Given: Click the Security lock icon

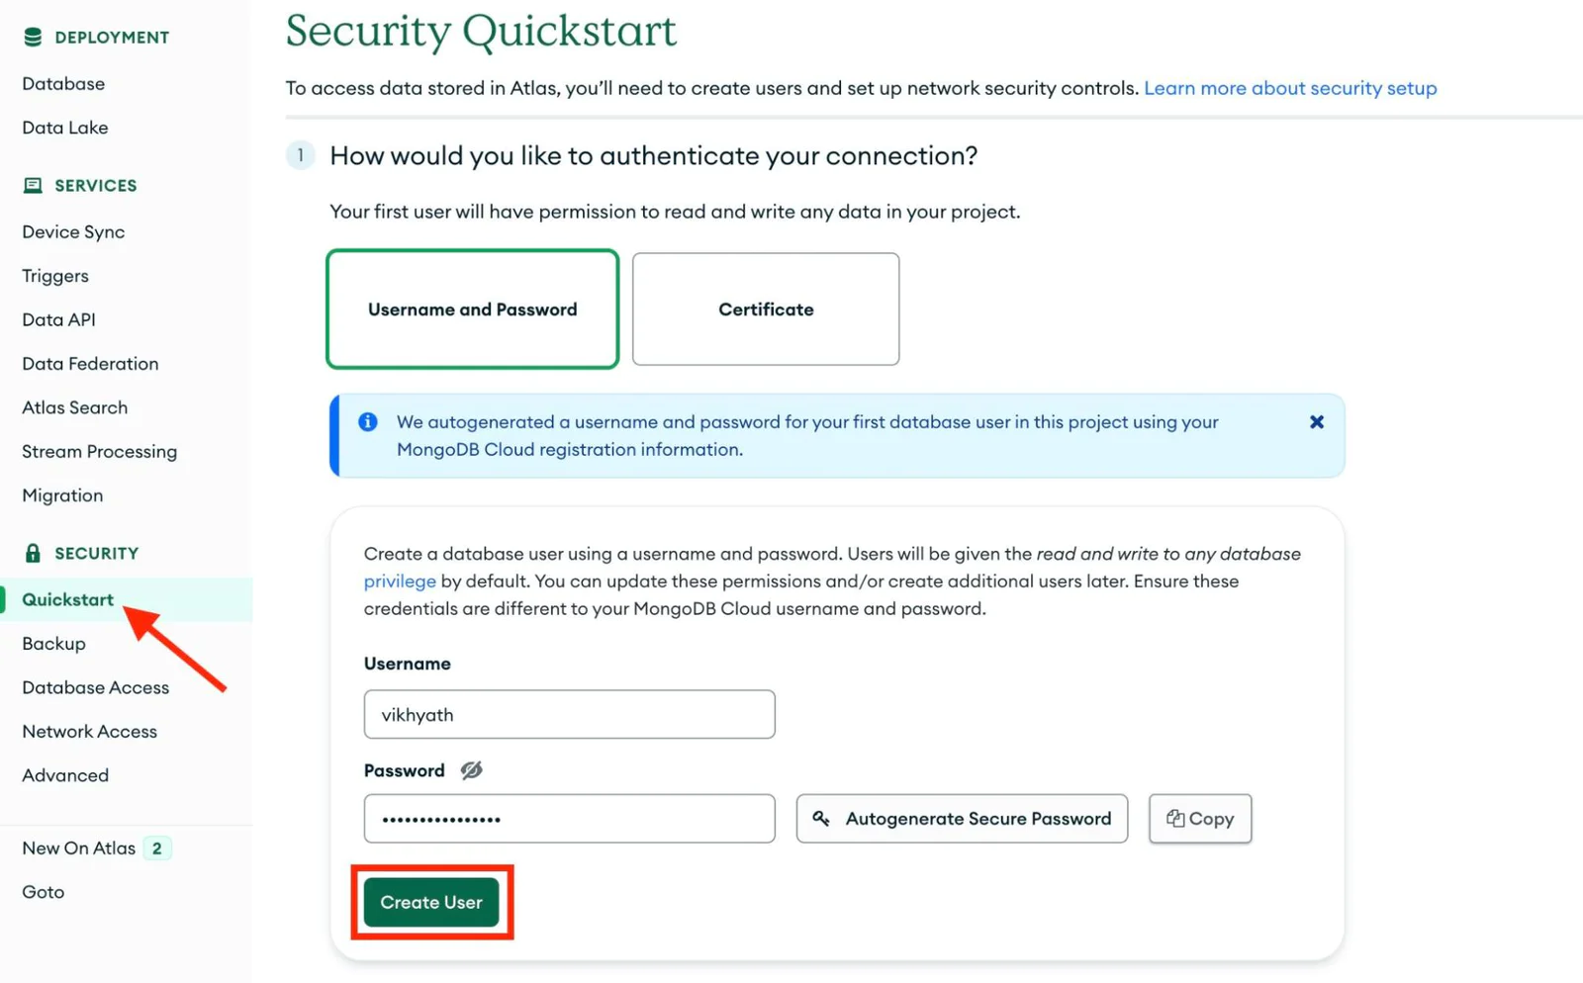Looking at the screenshot, I should click(x=33, y=553).
